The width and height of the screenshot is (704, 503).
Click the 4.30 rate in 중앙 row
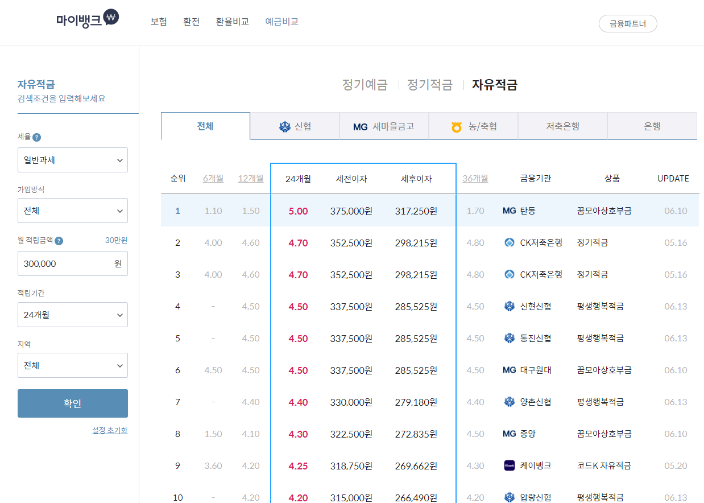pyautogui.click(x=298, y=434)
